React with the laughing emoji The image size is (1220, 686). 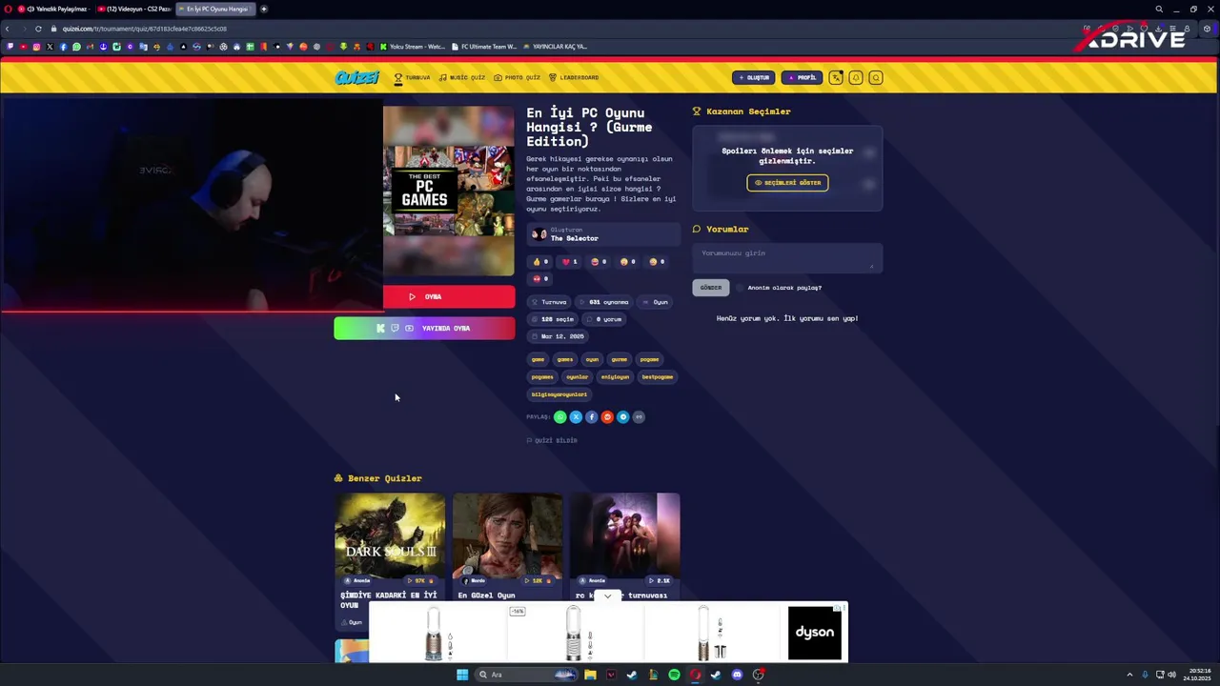pos(599,262)
